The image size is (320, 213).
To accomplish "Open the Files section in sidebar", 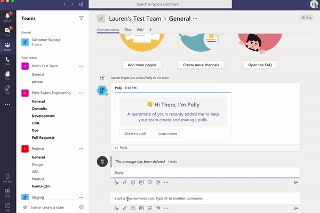I will click(x=7, y=75).
